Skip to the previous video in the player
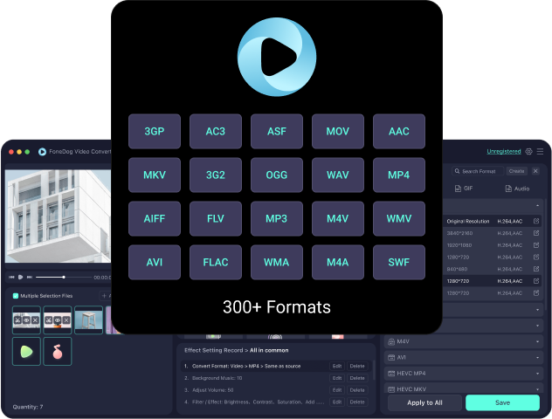The width and height of the screenshot is (552, 419). [11, 278]
